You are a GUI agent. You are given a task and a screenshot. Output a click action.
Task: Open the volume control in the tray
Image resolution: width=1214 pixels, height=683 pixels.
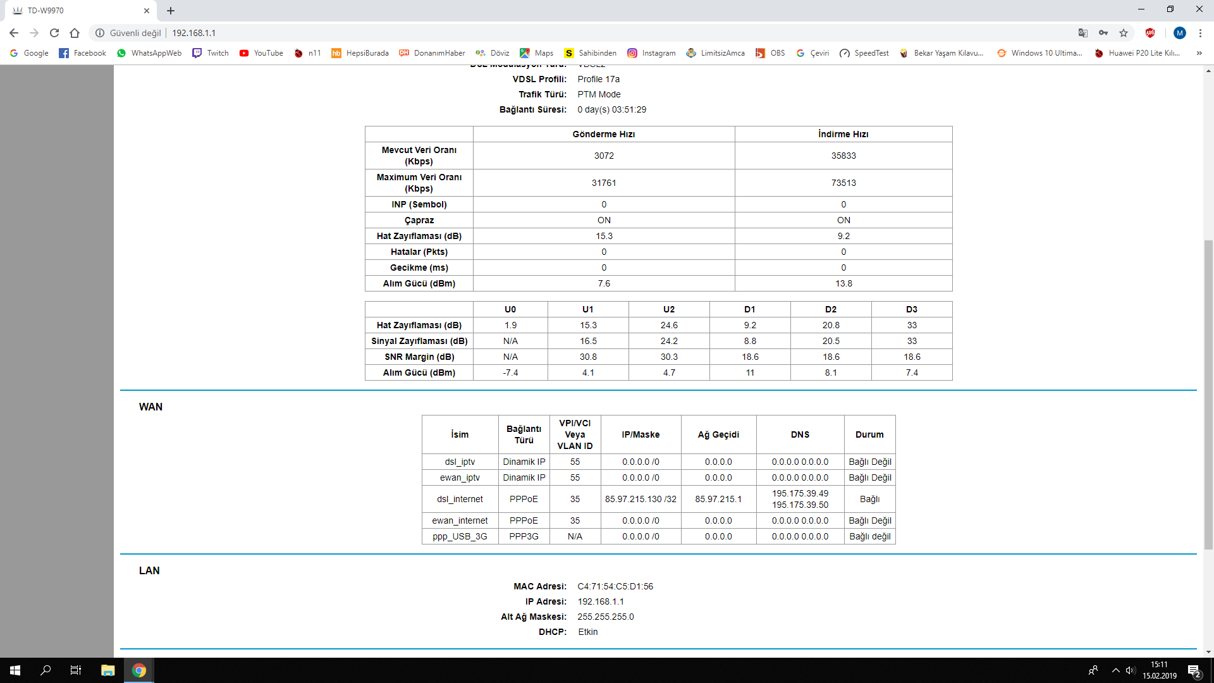coord(1131,670)
